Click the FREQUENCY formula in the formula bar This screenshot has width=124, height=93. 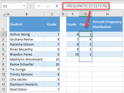86,6
